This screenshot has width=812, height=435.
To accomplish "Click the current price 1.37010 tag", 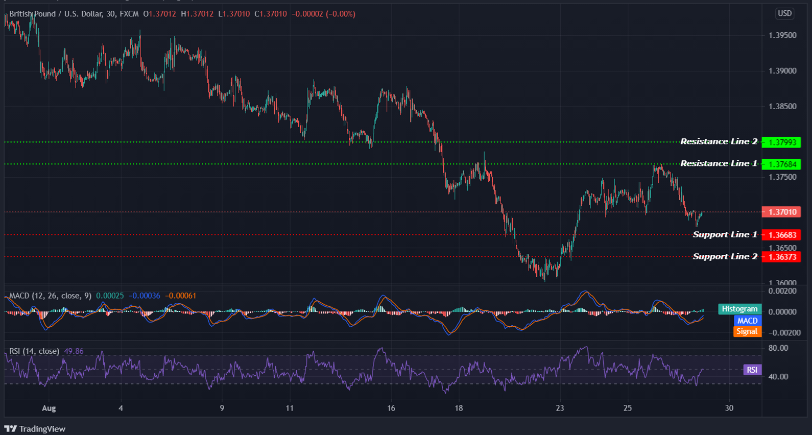I will pyautogui.click(x=781, y=212).
